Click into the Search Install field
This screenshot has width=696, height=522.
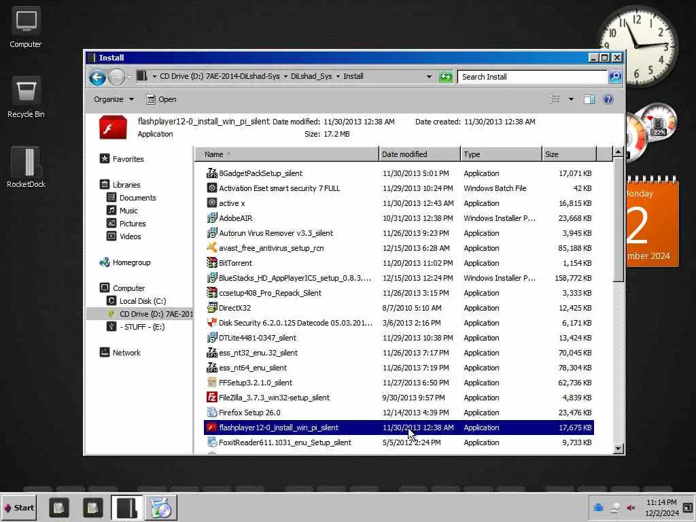[x=532, y=77]
